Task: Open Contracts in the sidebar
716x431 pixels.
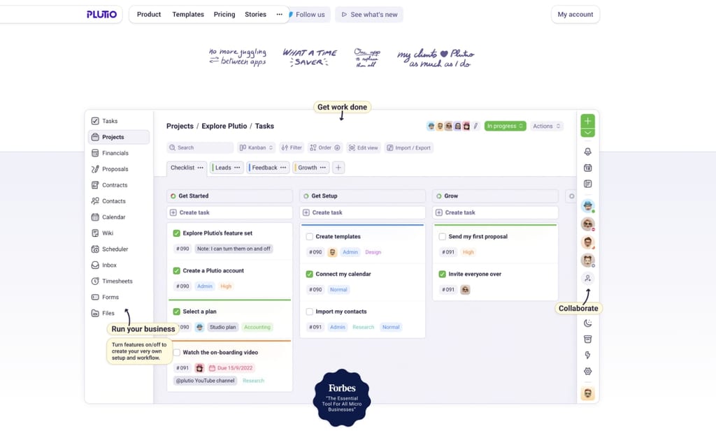Action: point(109,185)
